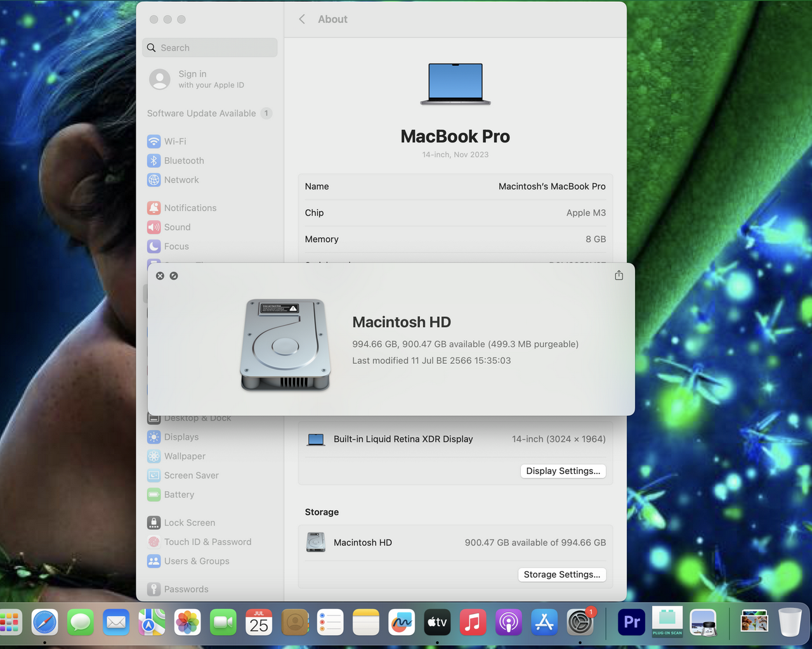This screenshot has width=812, height=649.
Task: Click the MacBook Pro laptop image
Action: pos(455,84)
